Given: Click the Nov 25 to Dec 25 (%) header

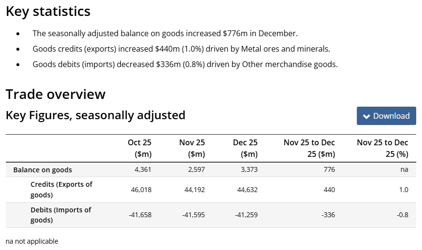Looking at the screenshot, I should (x=382, y=148).
